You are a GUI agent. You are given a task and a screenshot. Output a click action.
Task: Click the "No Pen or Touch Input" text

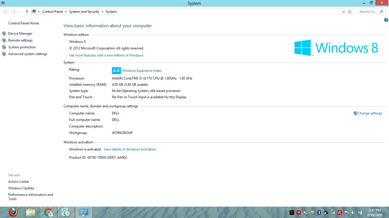[149, 97]
